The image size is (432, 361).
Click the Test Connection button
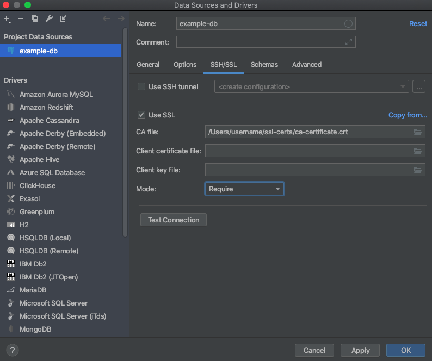tap(174, 220)
